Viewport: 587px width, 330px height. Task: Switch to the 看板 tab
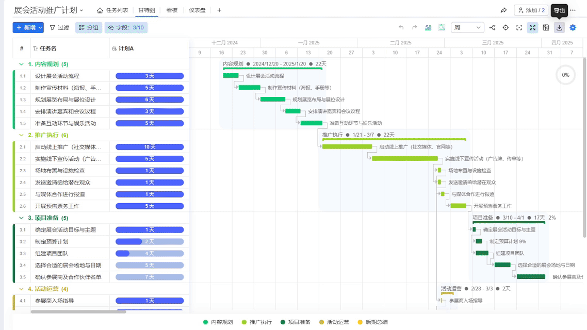pos(171,9)
